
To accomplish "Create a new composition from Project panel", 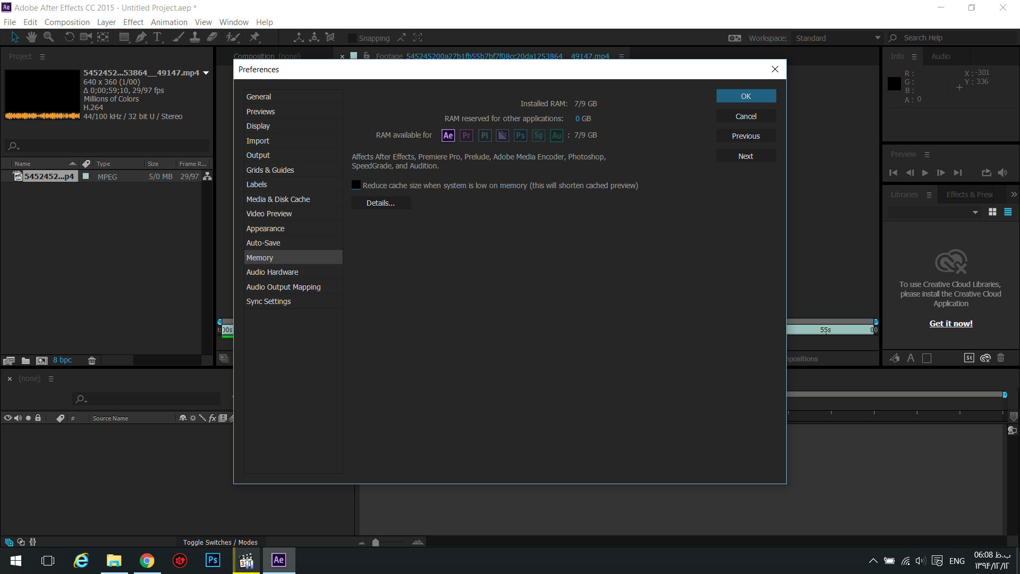I will tap(42, 360).
